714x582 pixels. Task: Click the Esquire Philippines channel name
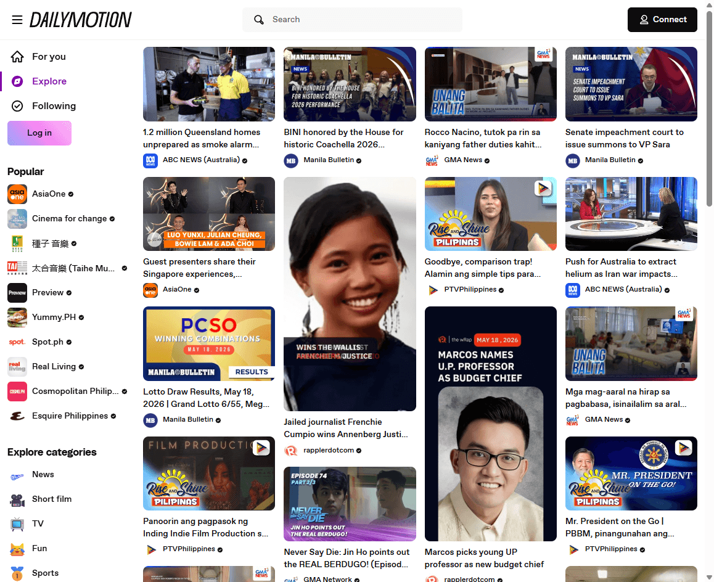tap(70, 416)
